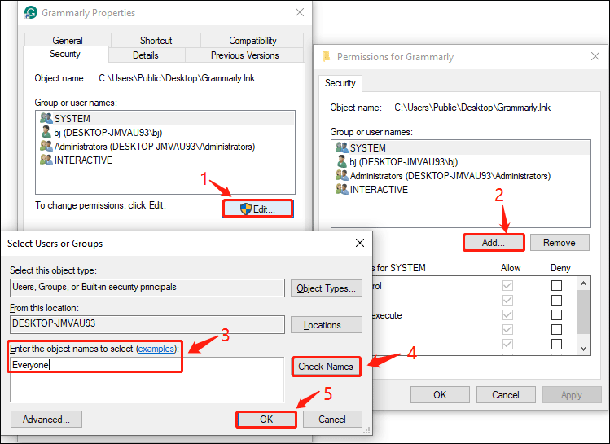Click INTERACTIVE group icon in Grammarly Properties list
This screenshot has width=610, height=444.
(x=46, y=160)
